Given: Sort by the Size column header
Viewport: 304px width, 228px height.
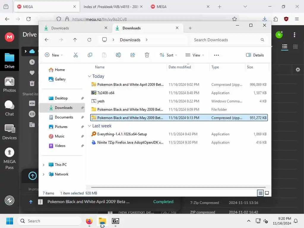Looking at the screenshot, I should tap(250, 67).
